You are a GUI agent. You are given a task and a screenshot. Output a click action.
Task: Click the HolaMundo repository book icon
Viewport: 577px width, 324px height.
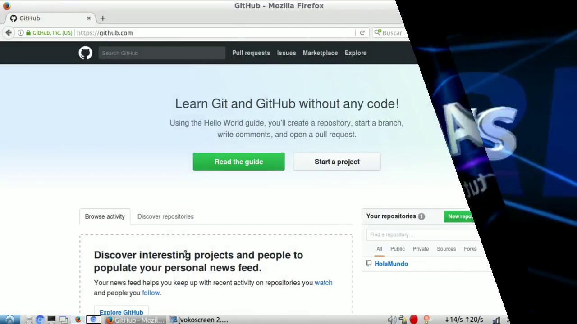tap(369, 264)
